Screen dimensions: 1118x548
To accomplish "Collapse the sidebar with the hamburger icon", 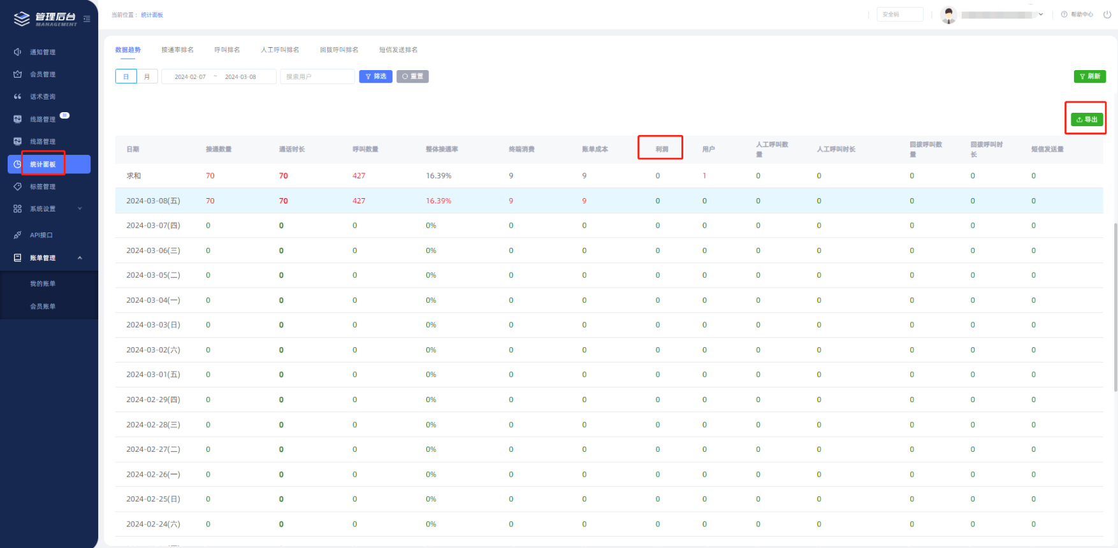I will tap(87, 19).
